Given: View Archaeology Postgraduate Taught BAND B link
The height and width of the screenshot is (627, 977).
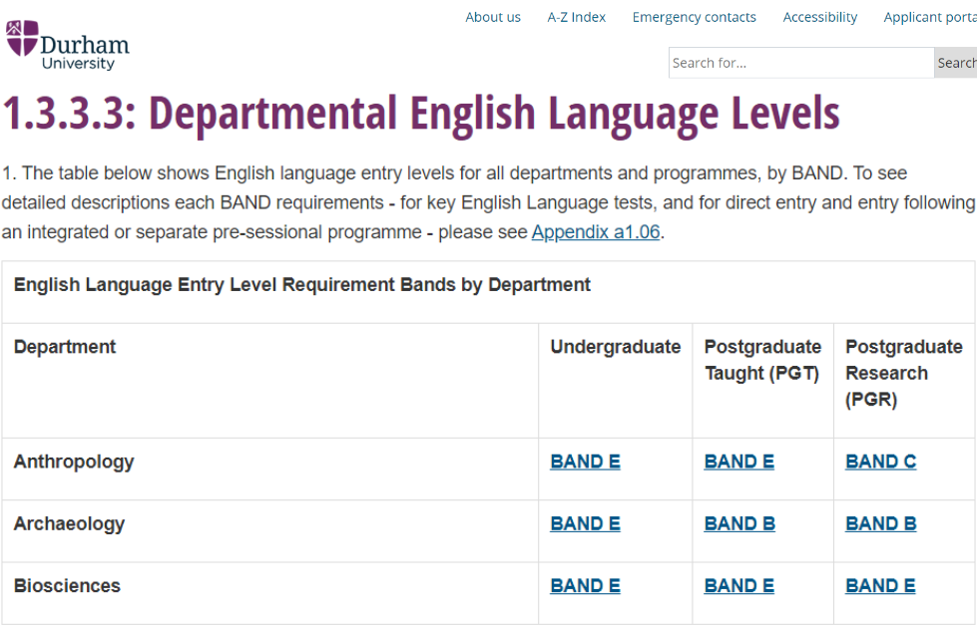Looking at the screenshot, I should click(x=738, y=523).
